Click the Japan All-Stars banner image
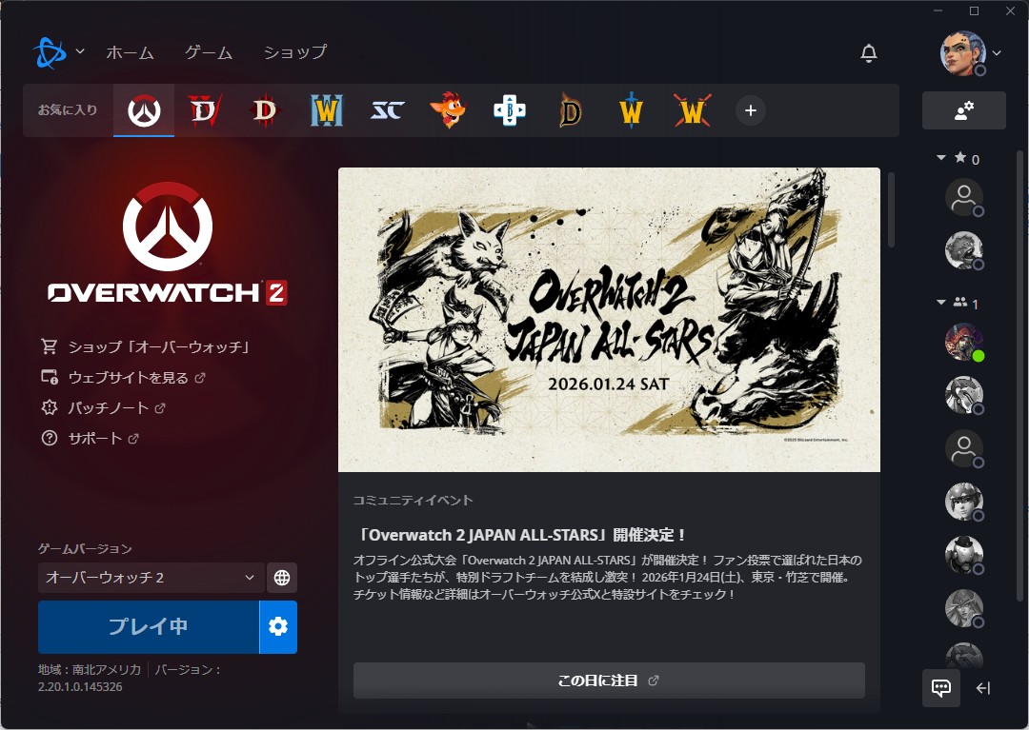 pos(609,319)
